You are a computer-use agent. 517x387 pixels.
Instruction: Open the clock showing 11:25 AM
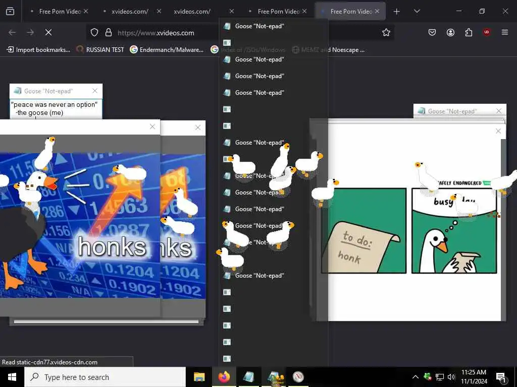(474, 377)
